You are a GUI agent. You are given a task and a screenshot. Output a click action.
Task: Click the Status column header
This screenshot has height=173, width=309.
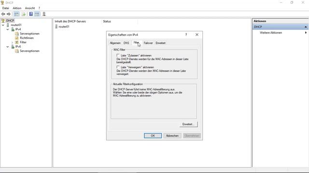tap(107, 21)
